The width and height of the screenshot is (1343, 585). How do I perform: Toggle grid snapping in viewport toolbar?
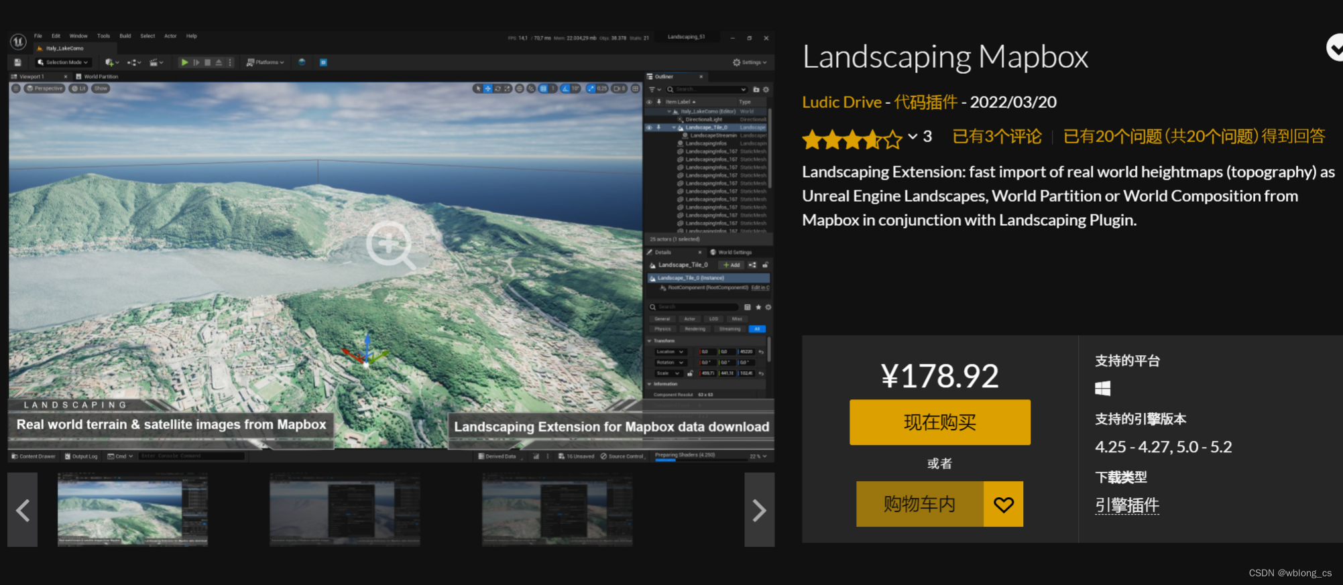(544, 88)
